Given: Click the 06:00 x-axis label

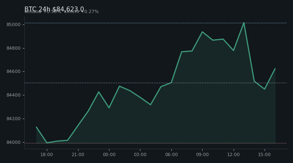Looking at the screenshot, I should click(171, 154).
